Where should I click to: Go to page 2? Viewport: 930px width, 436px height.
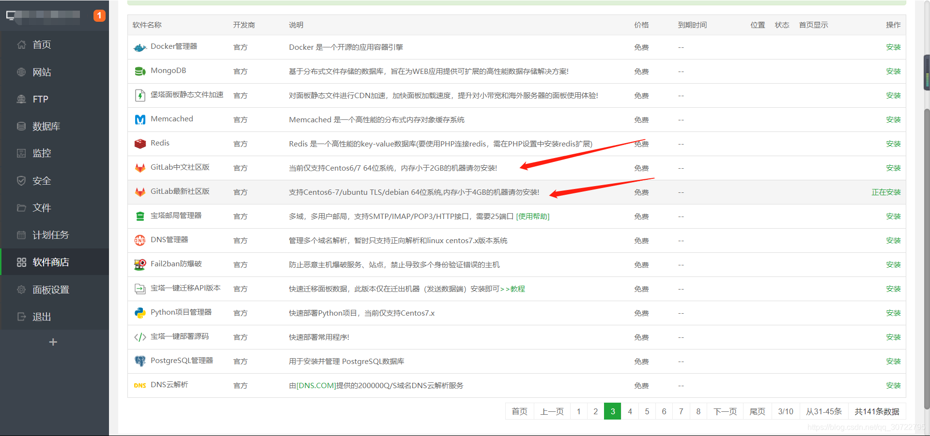tap(596, 411)
